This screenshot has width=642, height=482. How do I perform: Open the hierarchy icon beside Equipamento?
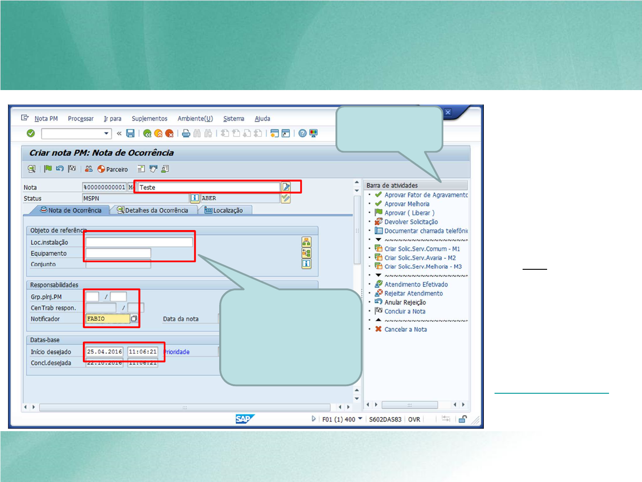coord(307,253)
